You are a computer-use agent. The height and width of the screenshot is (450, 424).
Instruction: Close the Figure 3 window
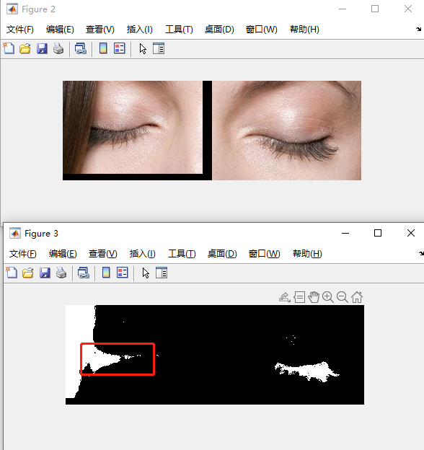tap(411, 233)
